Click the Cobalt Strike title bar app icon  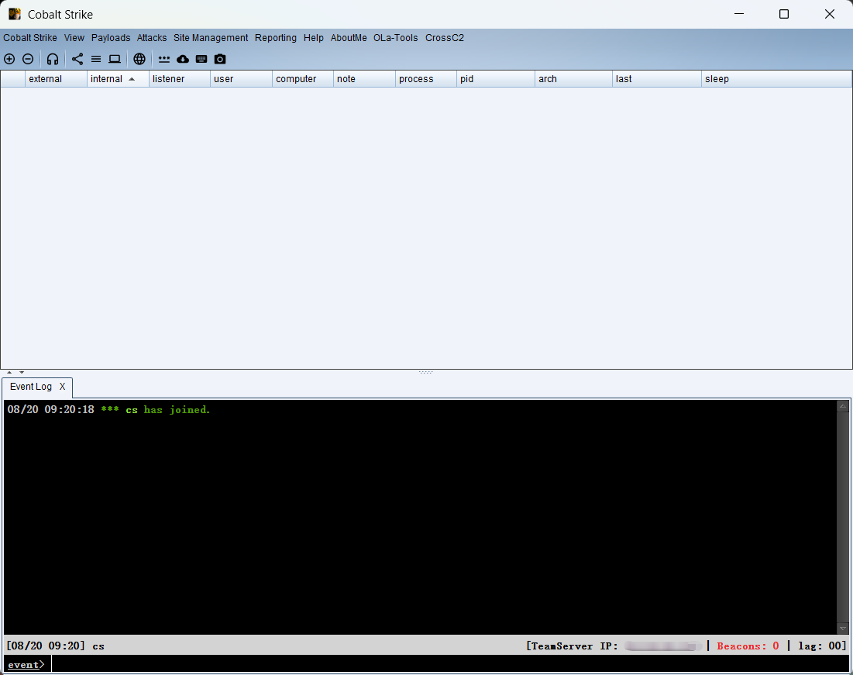(x=15, y=14)
